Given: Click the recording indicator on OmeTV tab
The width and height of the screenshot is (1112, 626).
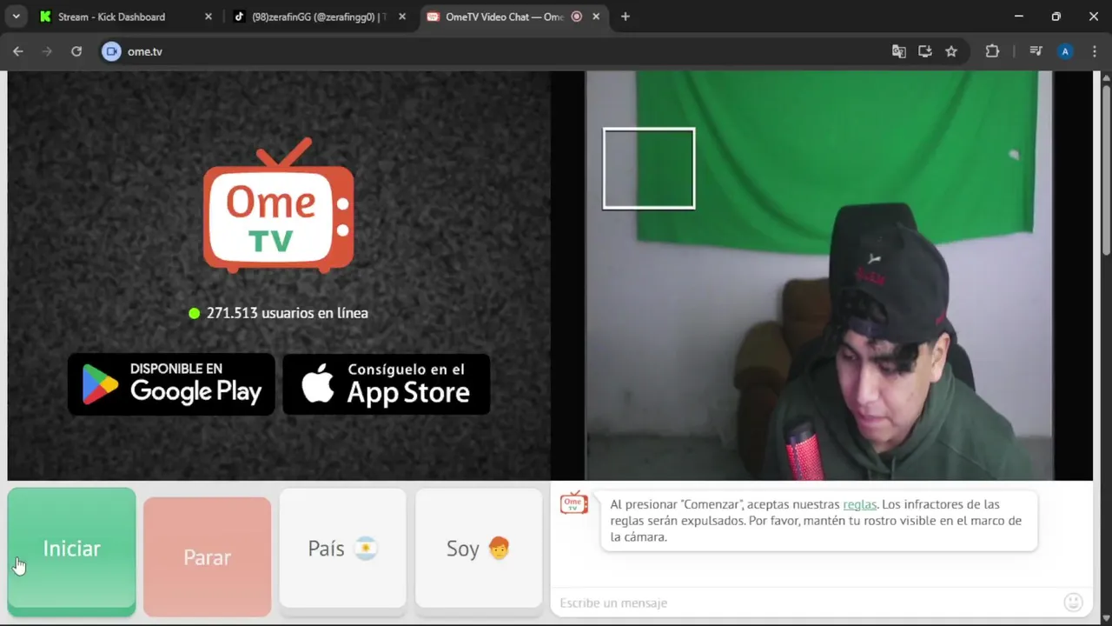Looking at the screenshot, I should point(577,17).
